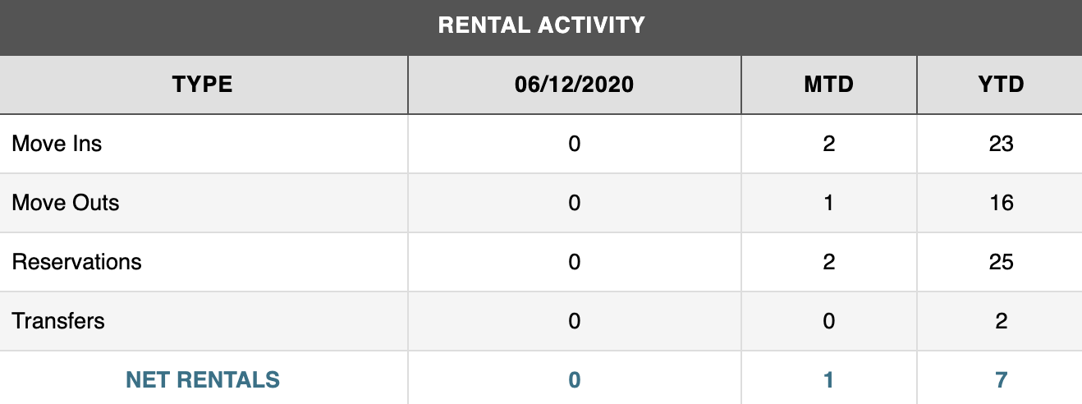1082x404 pixels.
Task: Select Reservations YTD value 25
Action: 1001,262
